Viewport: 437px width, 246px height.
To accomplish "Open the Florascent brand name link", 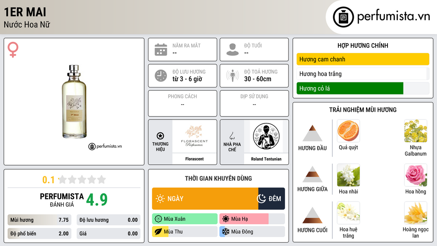I will [194, 159].
